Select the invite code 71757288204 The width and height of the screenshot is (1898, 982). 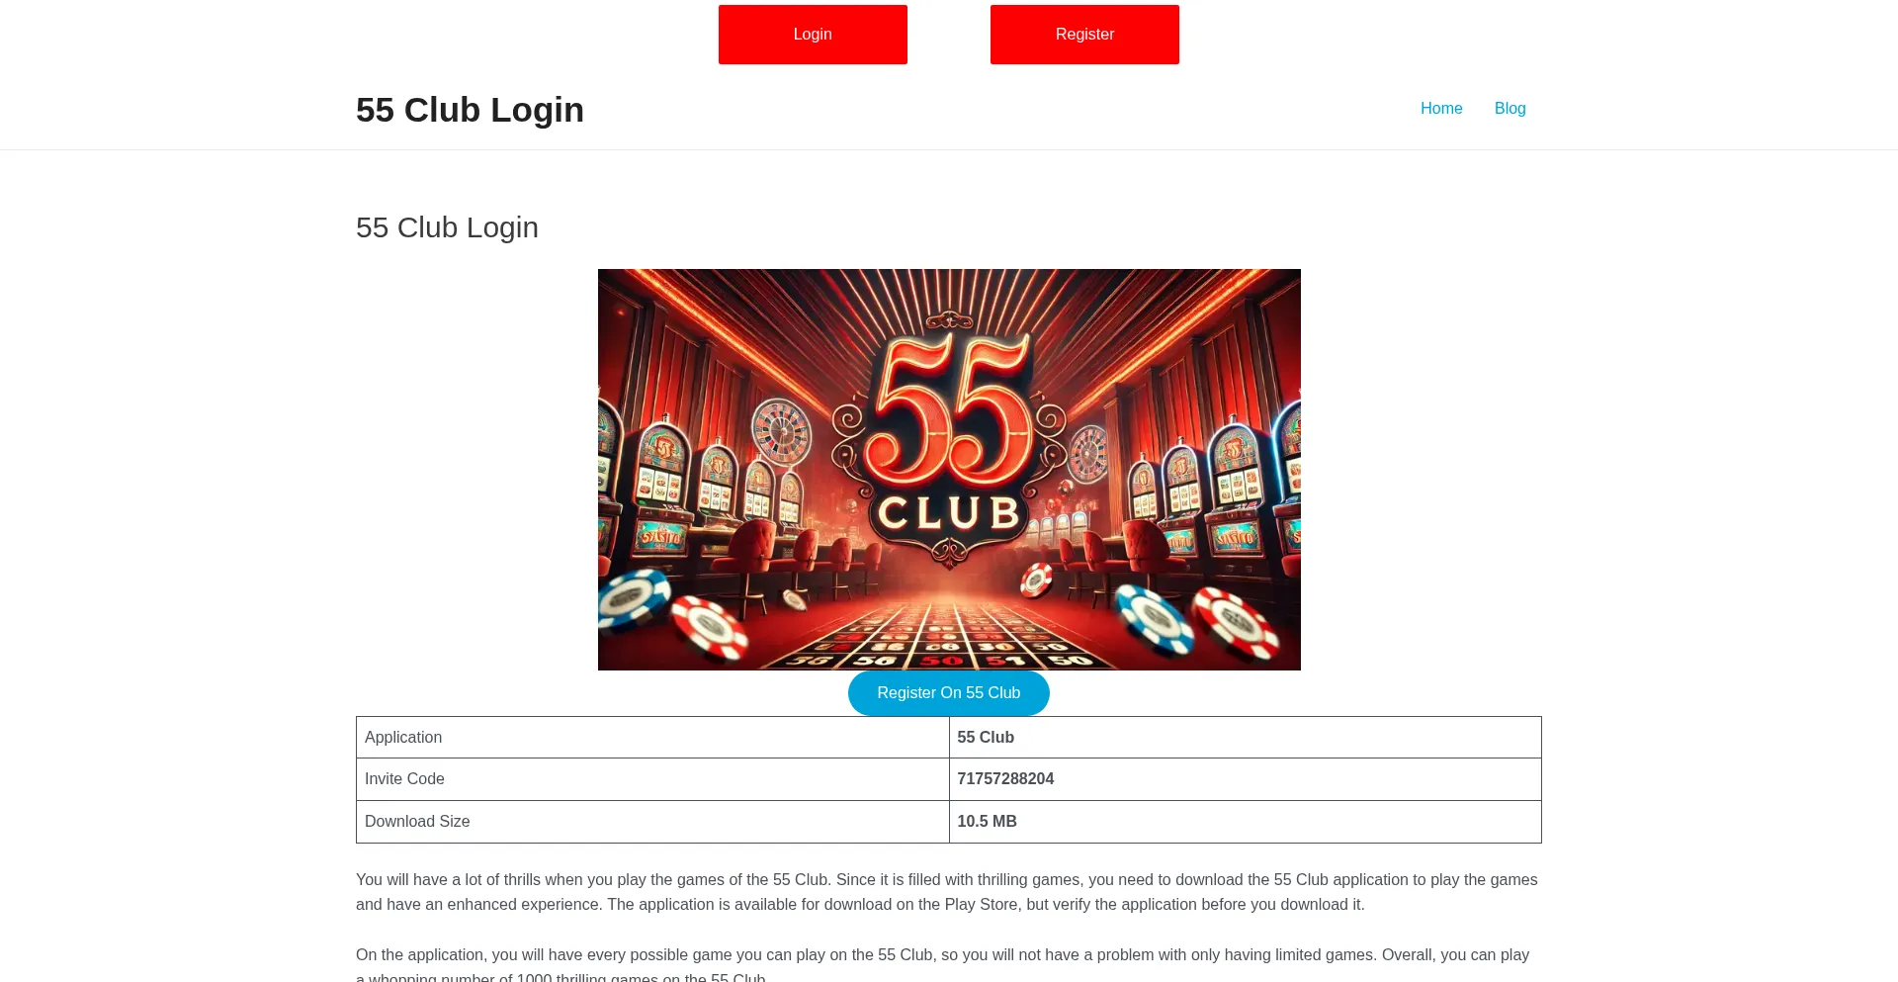1005,779
